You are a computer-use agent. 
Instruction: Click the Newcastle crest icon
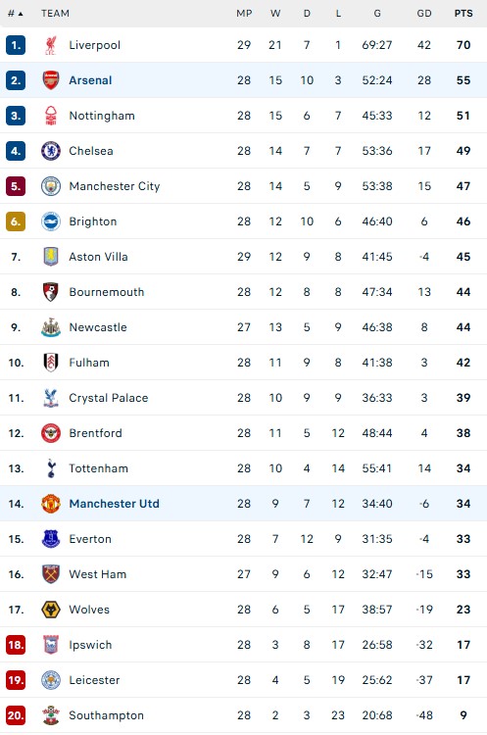(51, 327)
